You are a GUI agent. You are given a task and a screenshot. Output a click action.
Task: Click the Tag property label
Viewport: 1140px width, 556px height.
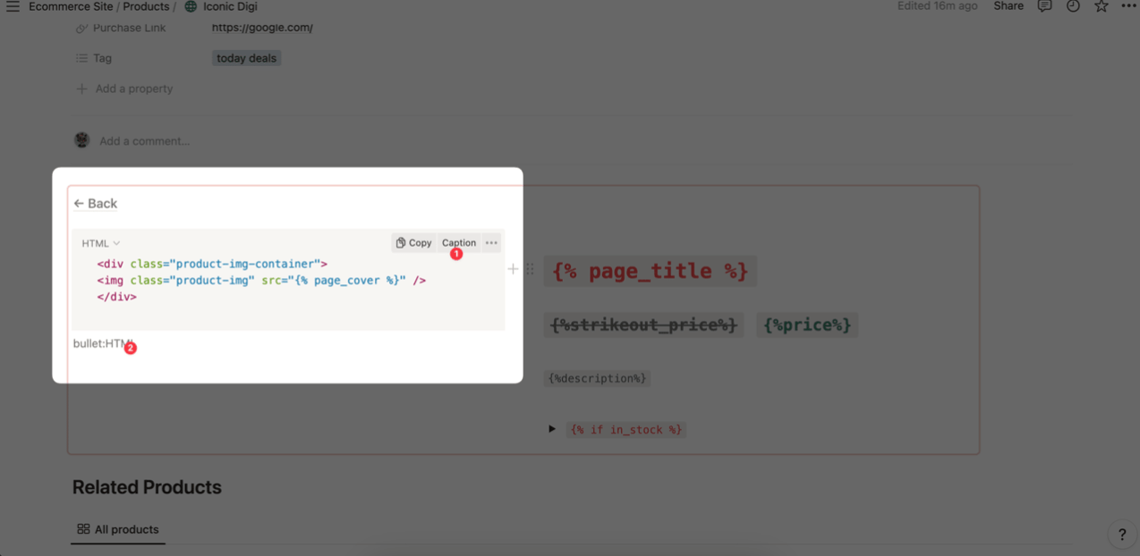point(102,58)
